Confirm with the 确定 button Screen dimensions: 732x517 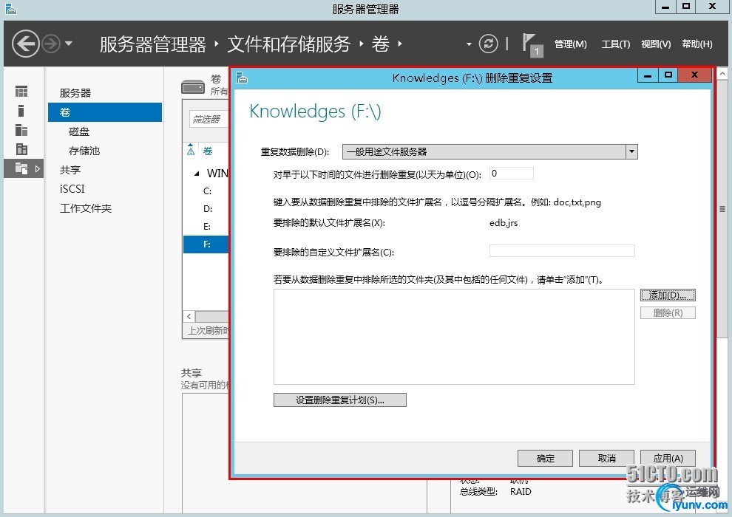point(545,458)
